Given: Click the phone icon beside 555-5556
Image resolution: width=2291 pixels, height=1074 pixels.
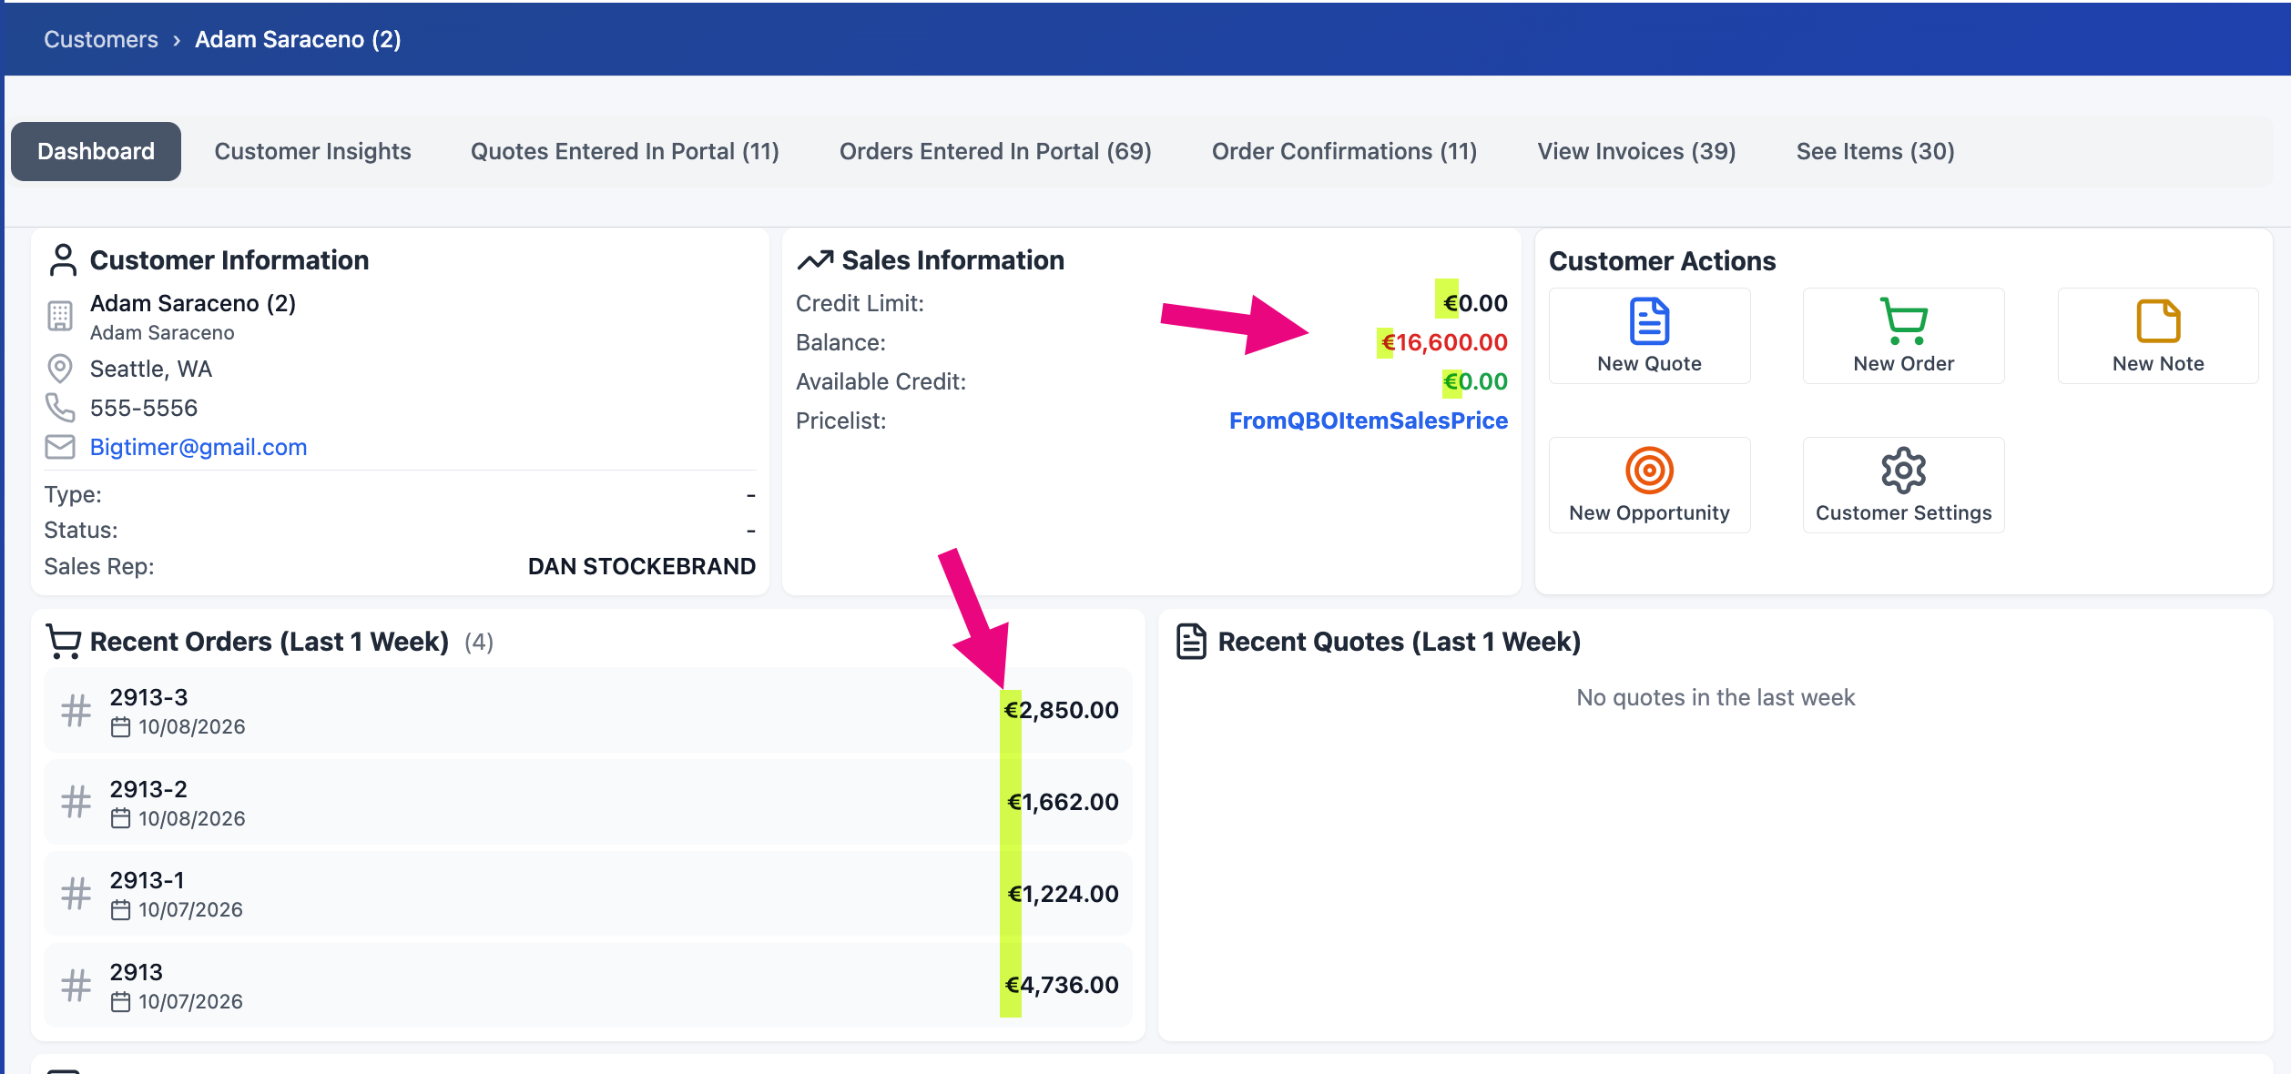Looking at the screenshot, I should [60, 408].
